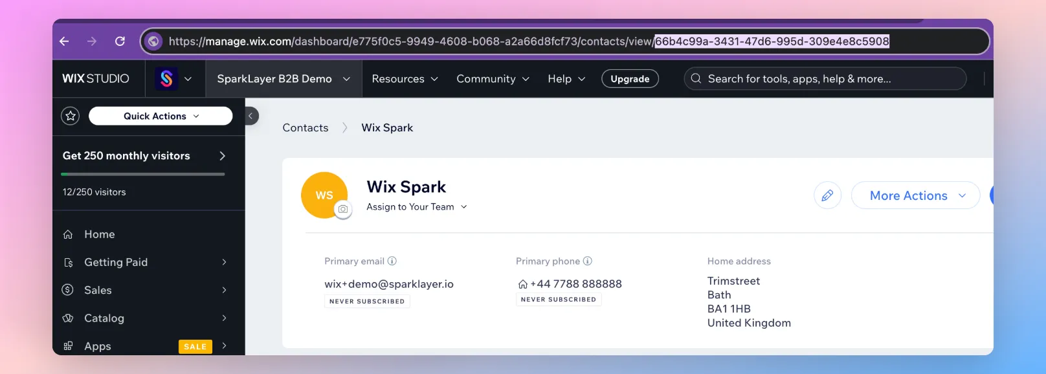Click the star favorites icon in sidebar

(70, 116)
